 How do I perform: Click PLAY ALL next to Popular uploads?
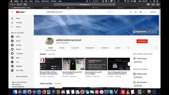[58, 84]
